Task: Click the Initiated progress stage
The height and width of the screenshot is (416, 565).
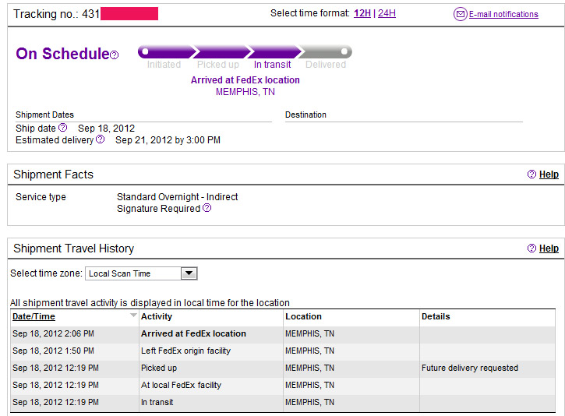Action: (x=164, y=65)
